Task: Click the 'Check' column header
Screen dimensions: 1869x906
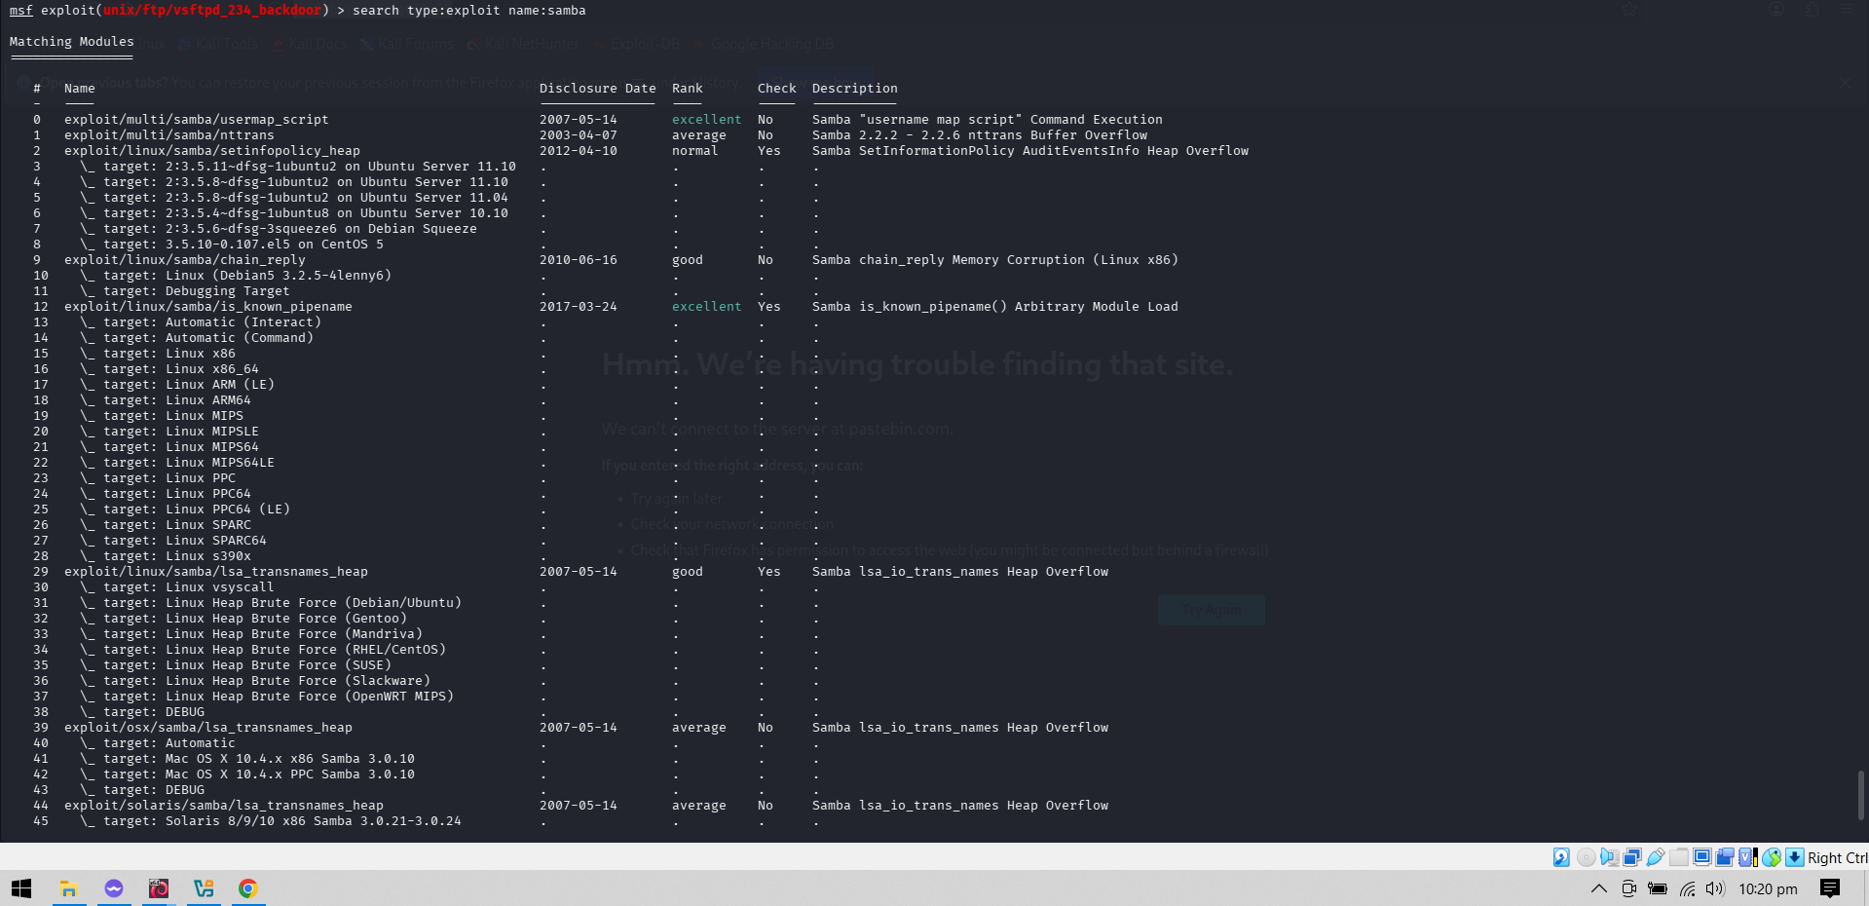Action: tap(777, 89)
